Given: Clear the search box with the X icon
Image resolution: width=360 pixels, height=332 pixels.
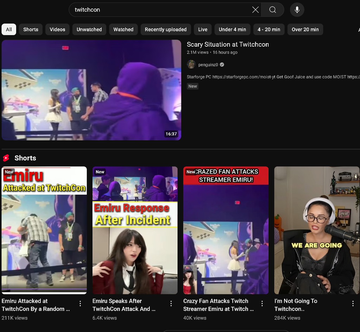Looking at the screenshot, I should 256,10.
